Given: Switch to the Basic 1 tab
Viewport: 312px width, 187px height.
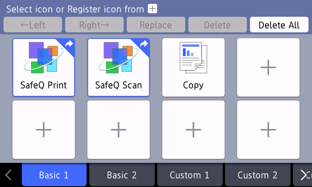Looking at the screenshot, I should point(54,175).
